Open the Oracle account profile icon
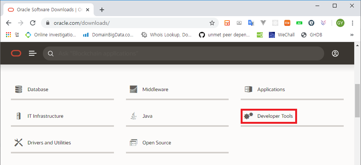This screenshot has height=165, width=361. pyautogui.click(x=335, y=54)
